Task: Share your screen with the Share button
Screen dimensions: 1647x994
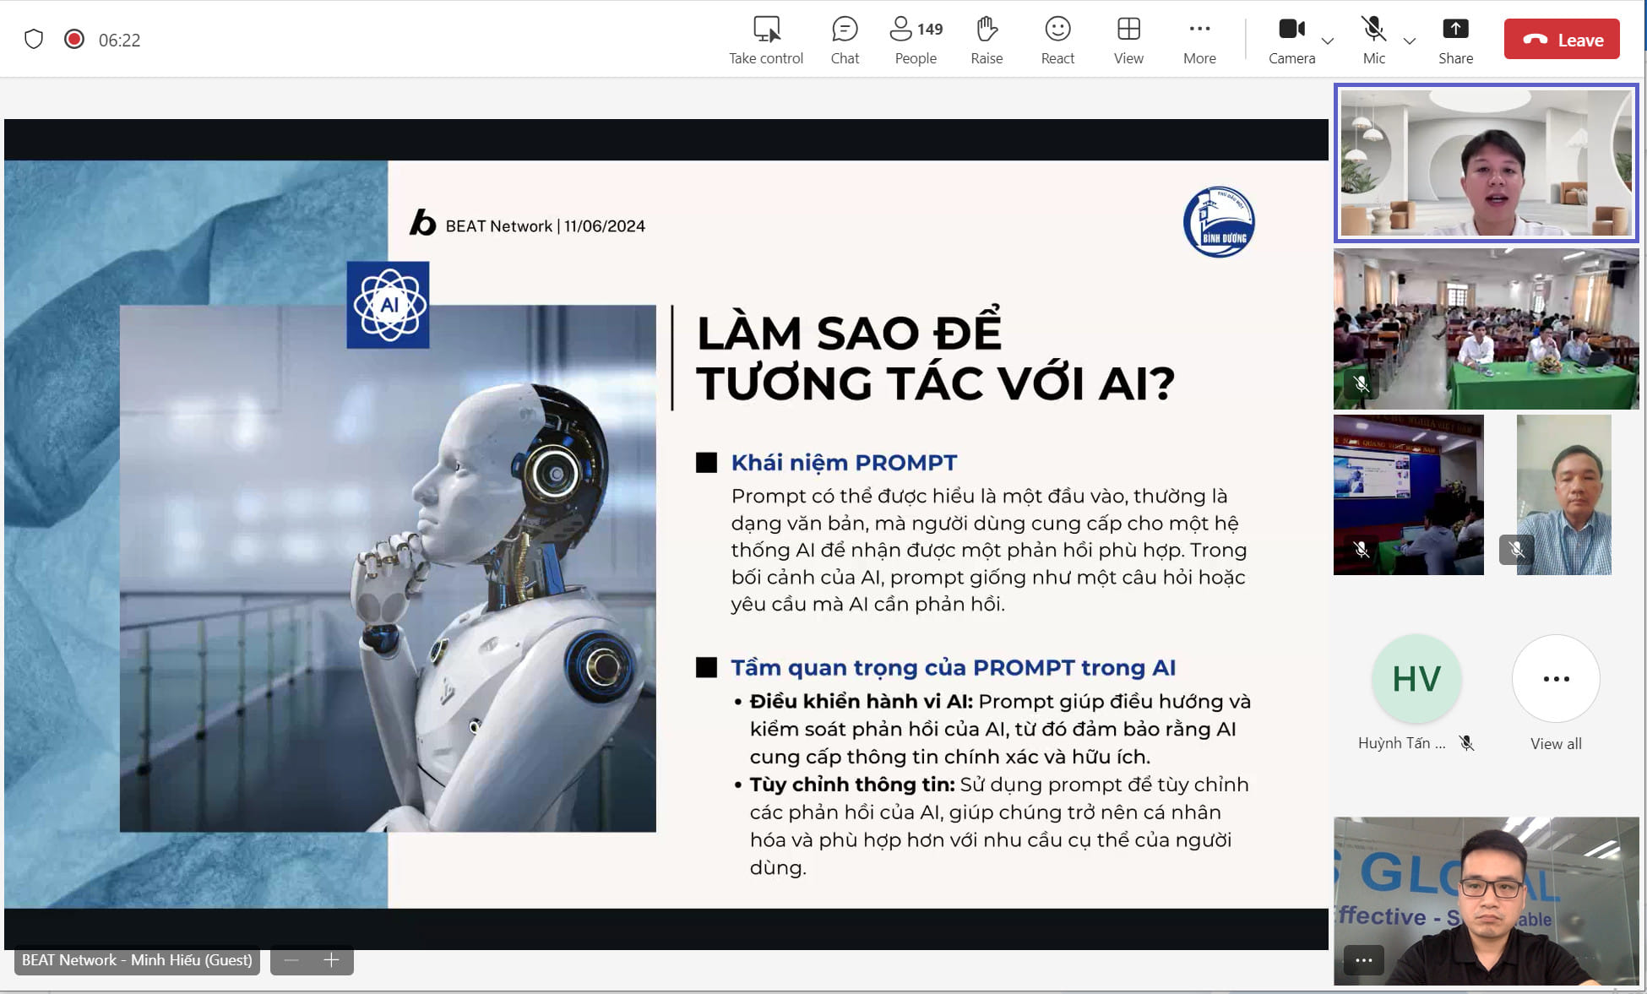Action: point(1455,40)
